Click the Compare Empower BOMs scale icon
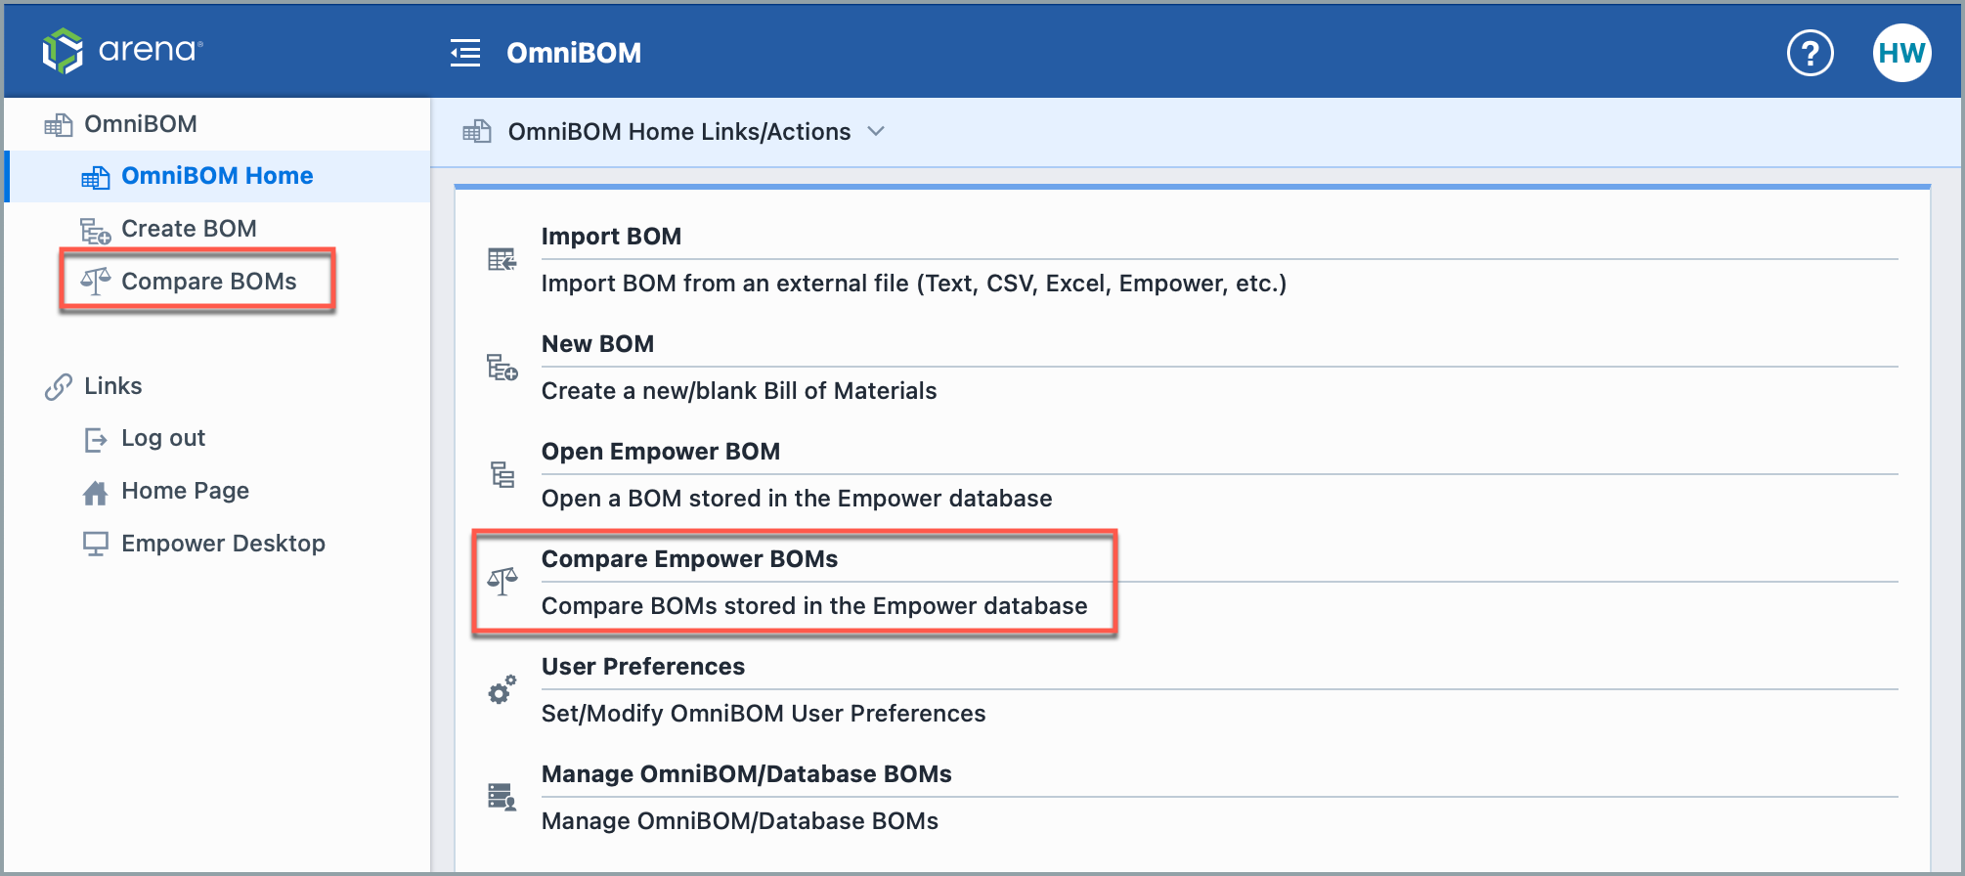 [501, 582]
